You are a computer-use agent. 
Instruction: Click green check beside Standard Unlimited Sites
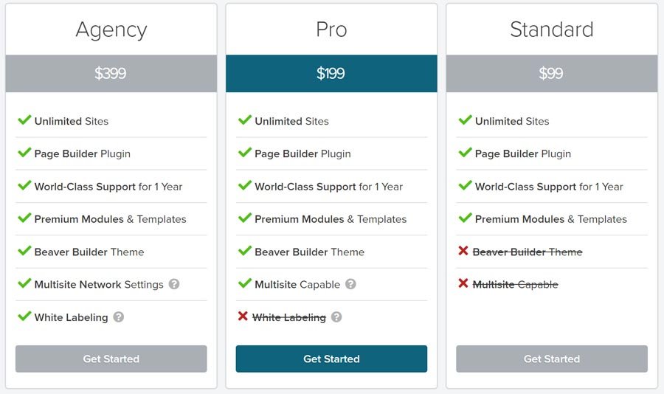[x=465, y=120]
